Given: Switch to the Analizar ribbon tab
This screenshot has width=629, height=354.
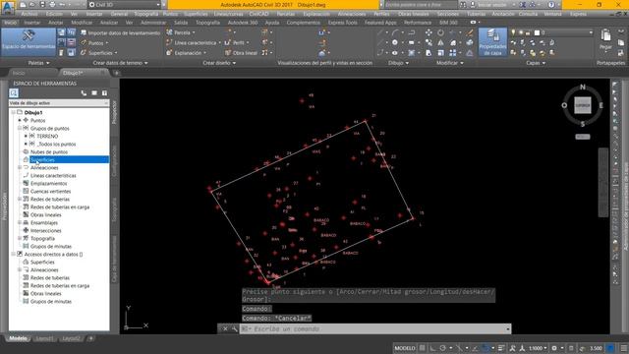Looking at the screenshot, I should point(109,23).
